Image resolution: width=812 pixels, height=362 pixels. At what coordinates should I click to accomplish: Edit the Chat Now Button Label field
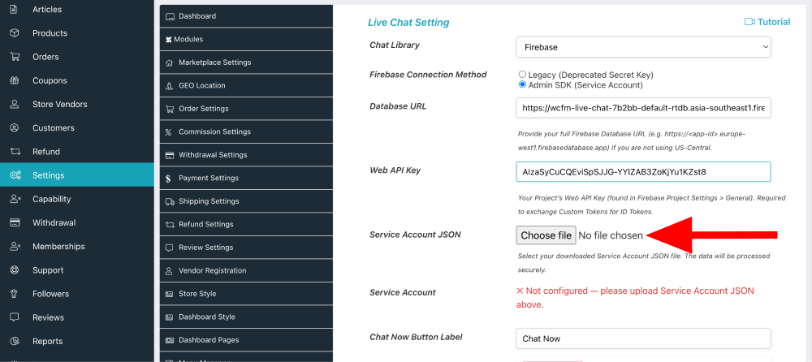(x=643, y=338)
